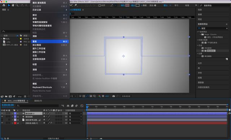Click the Interpret Footage icon in the Project panel

2,96
